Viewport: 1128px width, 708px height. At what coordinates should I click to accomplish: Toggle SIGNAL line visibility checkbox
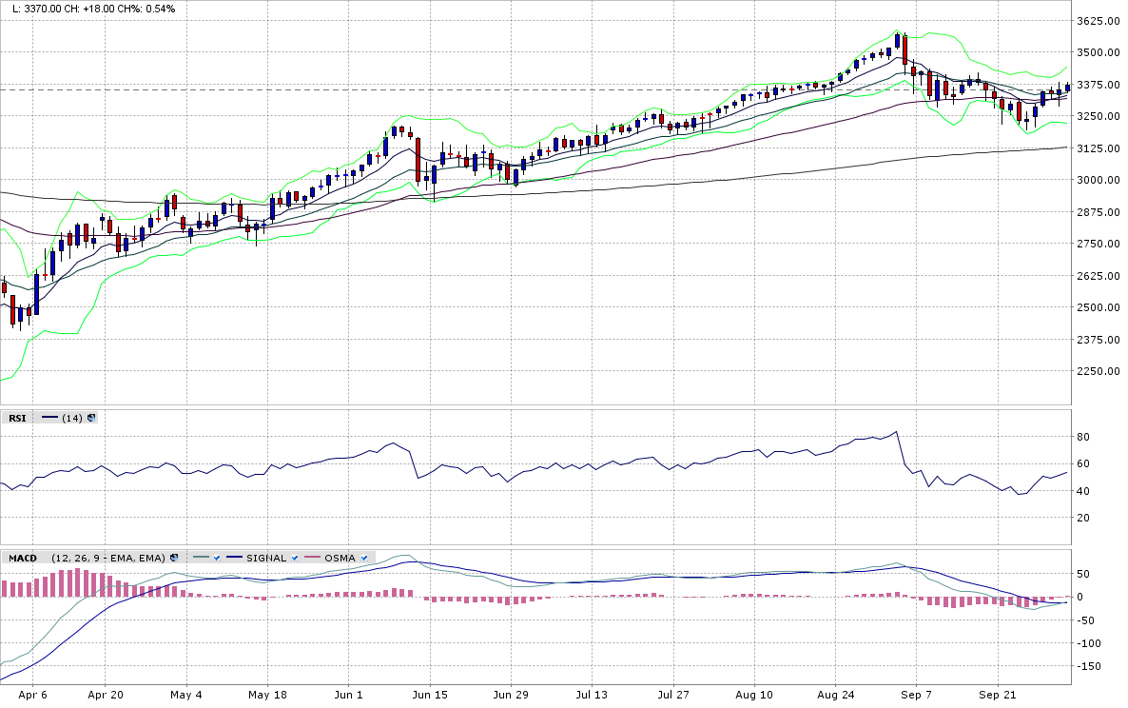coord(295,558)
